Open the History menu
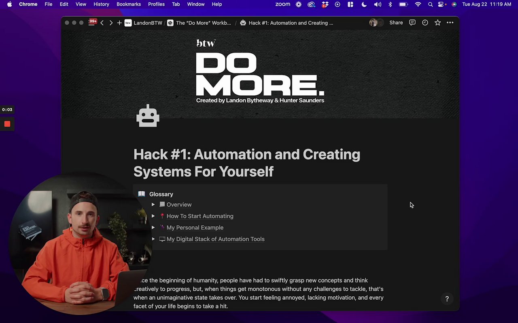 click(x=101, y=4)
